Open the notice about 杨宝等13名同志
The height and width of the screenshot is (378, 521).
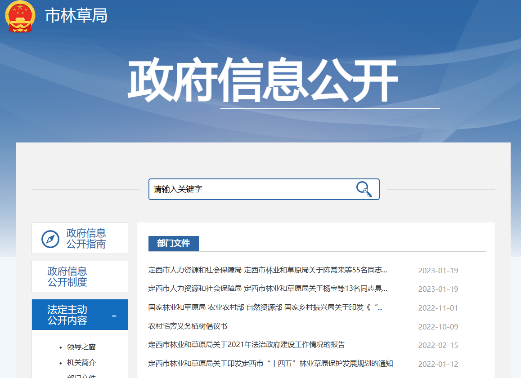pos(268,289)
